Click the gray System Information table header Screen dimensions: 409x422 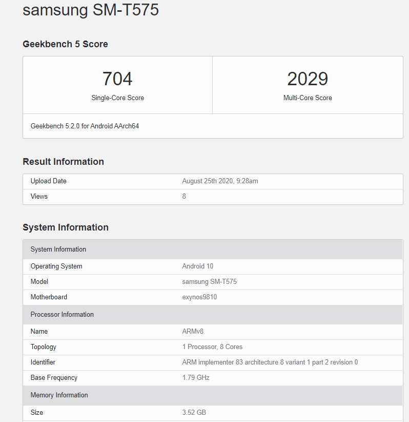tap(58, 250)
